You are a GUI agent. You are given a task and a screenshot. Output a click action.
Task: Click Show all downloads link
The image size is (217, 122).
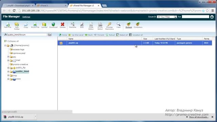tap(199, 117)
